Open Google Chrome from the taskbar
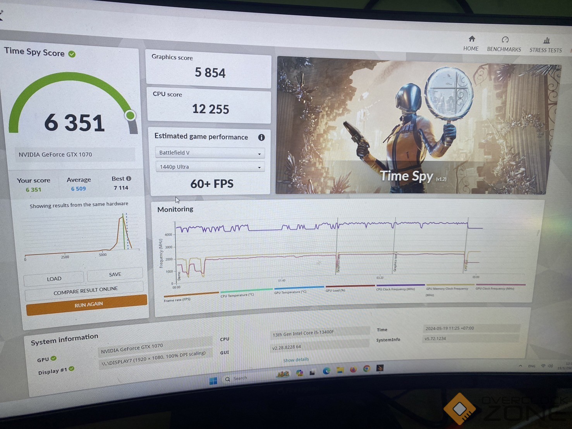This screenshot has width=572, height=429. click(x=366, y=369)
